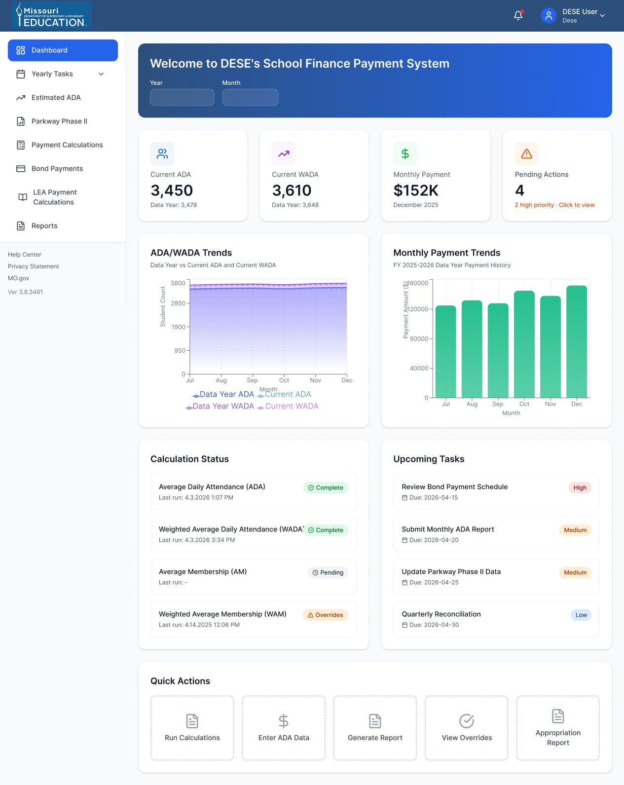Open Update Parkway Phase II Data task
Image resolution: width=624 pixels, height=785 pixels.
coord(496,577)
